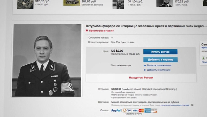The width and height of the screenshot is (207, 117).
Task: Click the VISA card icon
Action: click(x=135, y=110)
